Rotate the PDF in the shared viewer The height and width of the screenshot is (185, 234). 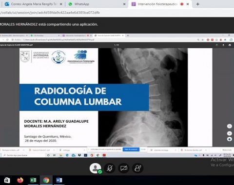[217, 45]
